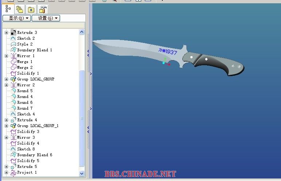Click the Round 4 icon
The height and width of the screenshot is (181, 281).
click(x=13, y=97)
